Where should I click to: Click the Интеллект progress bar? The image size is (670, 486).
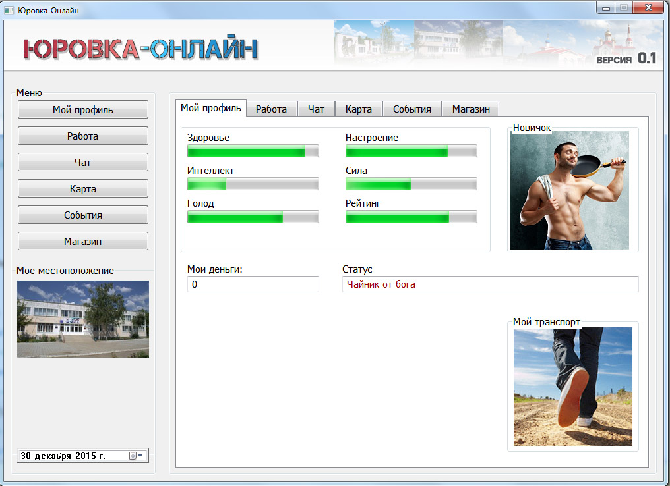point(253,184)
